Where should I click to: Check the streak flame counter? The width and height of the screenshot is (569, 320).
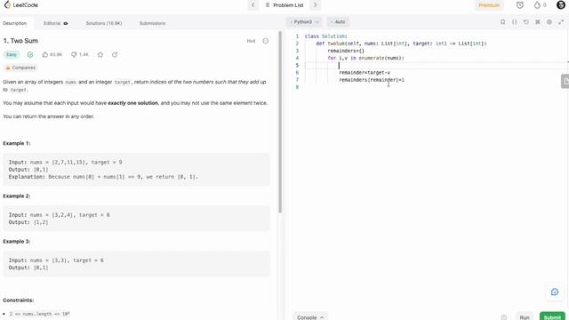click(x=541, y=5)
